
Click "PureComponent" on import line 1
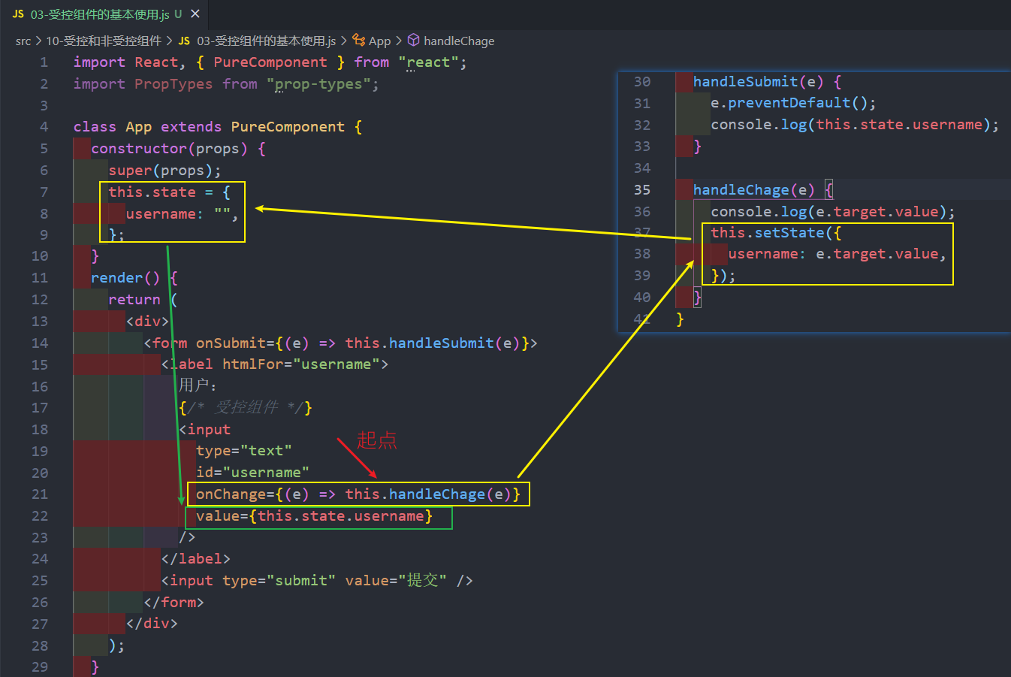(270, 62)
